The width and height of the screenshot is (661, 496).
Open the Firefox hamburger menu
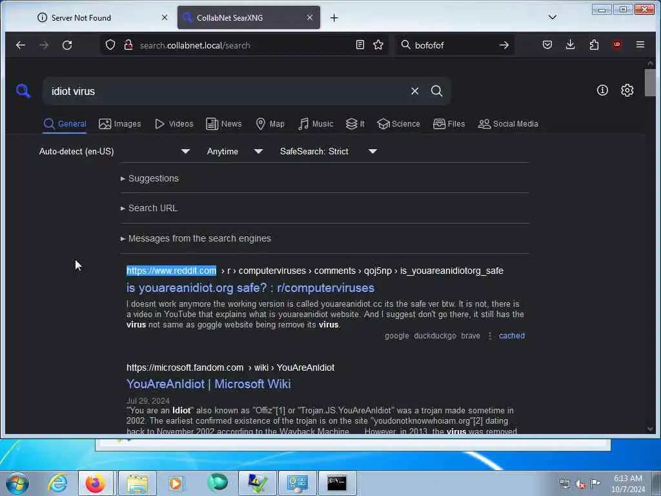(x=640, y=45)
